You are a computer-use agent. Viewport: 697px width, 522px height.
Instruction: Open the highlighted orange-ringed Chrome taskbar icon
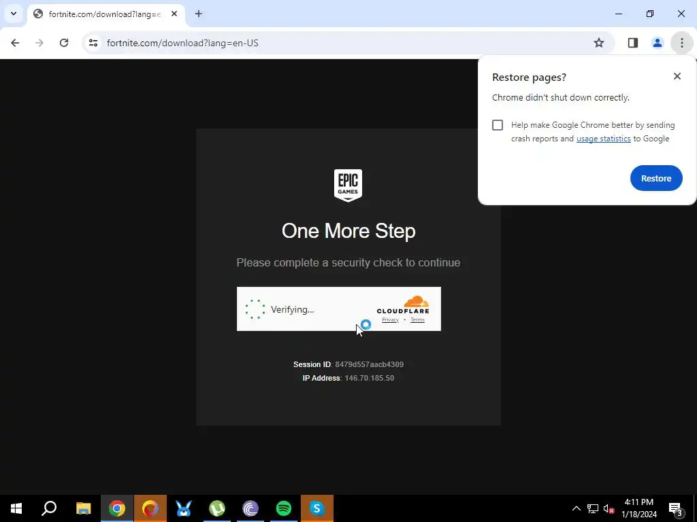point(150,508)
